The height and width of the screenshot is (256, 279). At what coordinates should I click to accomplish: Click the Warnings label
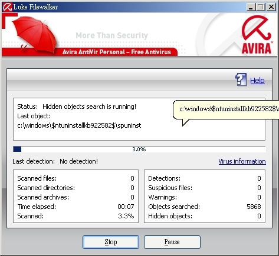coord(162,197)
